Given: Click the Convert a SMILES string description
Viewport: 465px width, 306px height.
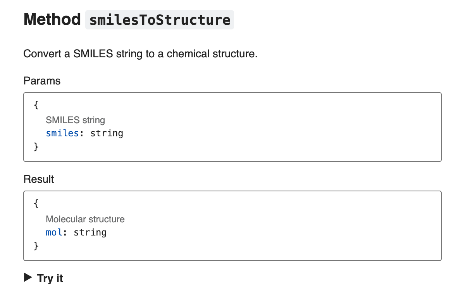Looking at the screenshot, I should point(140,53).
